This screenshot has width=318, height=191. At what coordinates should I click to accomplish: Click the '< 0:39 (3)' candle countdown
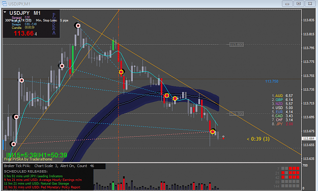(x=258, y=139)
